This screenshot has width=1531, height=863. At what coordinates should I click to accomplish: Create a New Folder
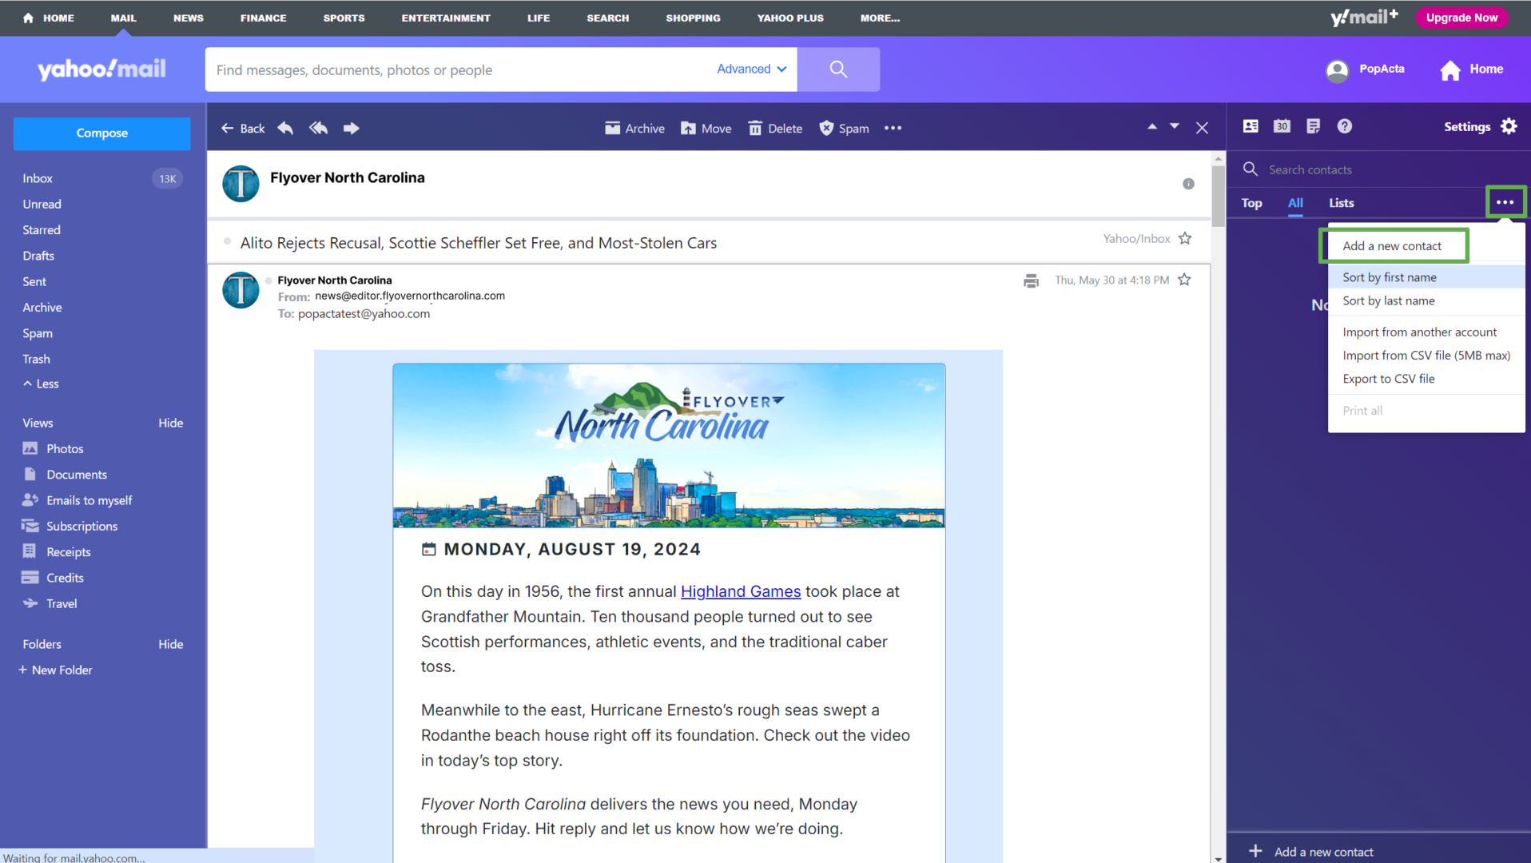(x=55, y=670)
